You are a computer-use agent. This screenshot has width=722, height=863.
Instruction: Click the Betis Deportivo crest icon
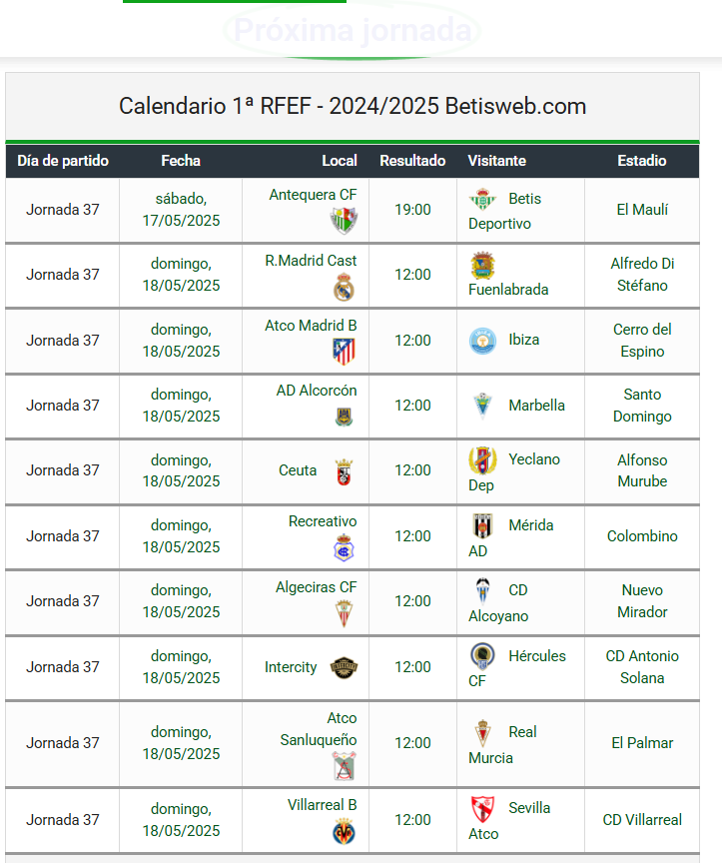[482, 199]
